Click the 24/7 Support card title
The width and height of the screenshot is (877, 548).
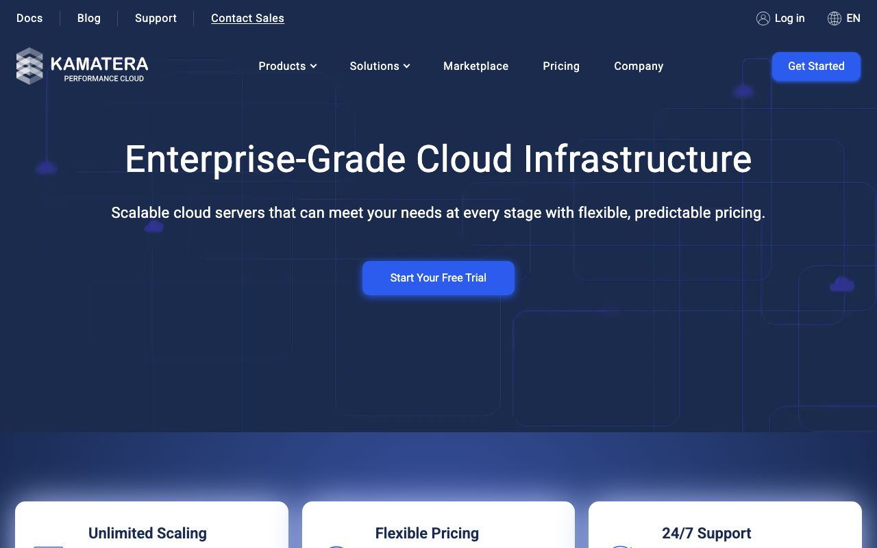point(706,533)
